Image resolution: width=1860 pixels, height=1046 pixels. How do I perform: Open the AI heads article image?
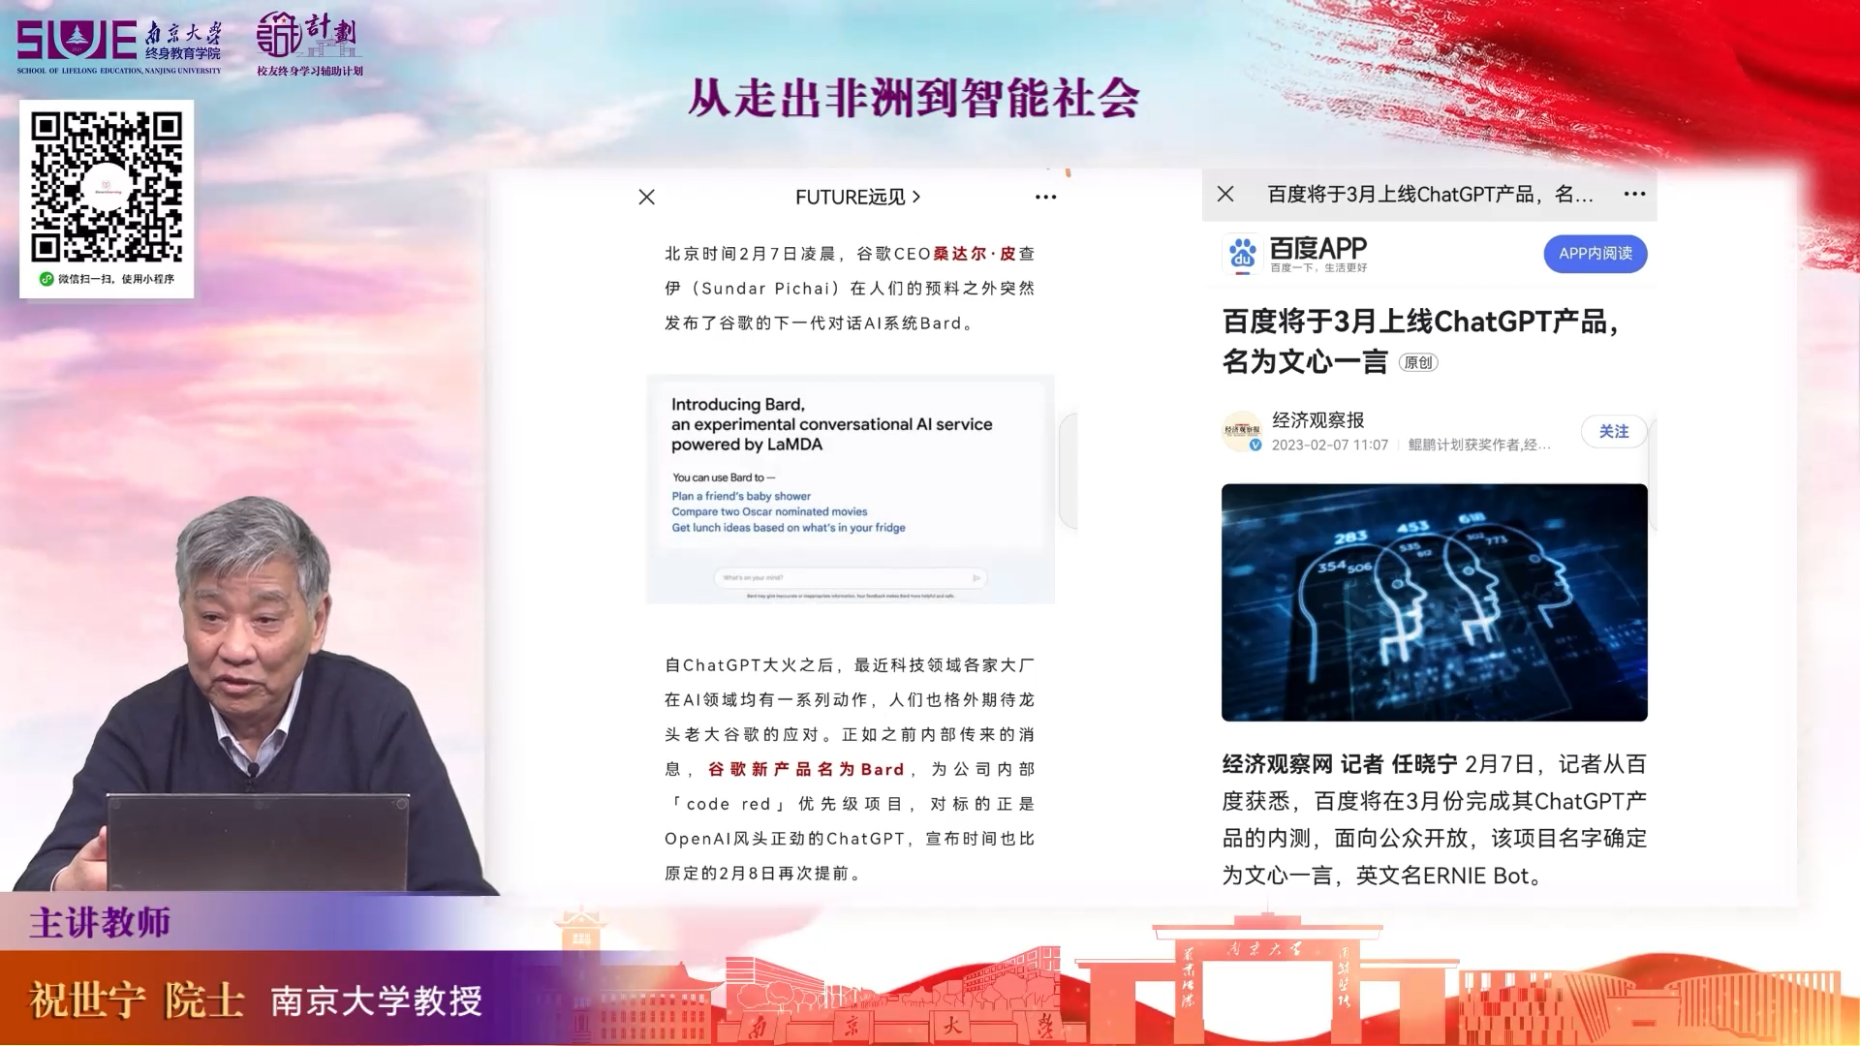pos(1434,602)
